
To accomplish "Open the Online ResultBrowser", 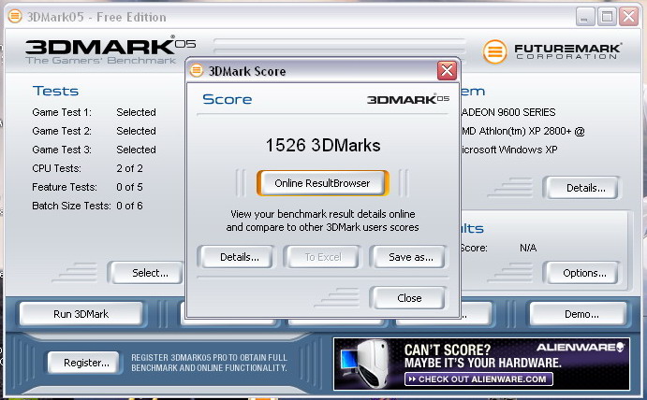I will point(322,183).
